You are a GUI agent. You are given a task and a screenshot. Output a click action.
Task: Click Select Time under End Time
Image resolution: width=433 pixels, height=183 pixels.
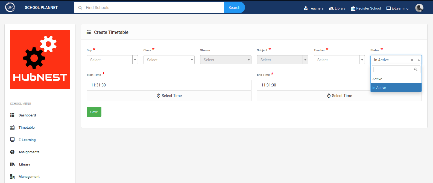point(339,96)
